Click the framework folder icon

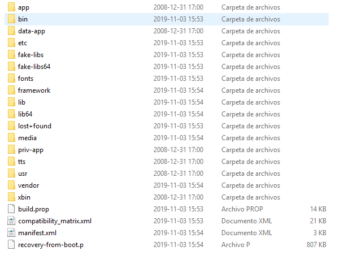pyautogui.click(x=11, y=90)
